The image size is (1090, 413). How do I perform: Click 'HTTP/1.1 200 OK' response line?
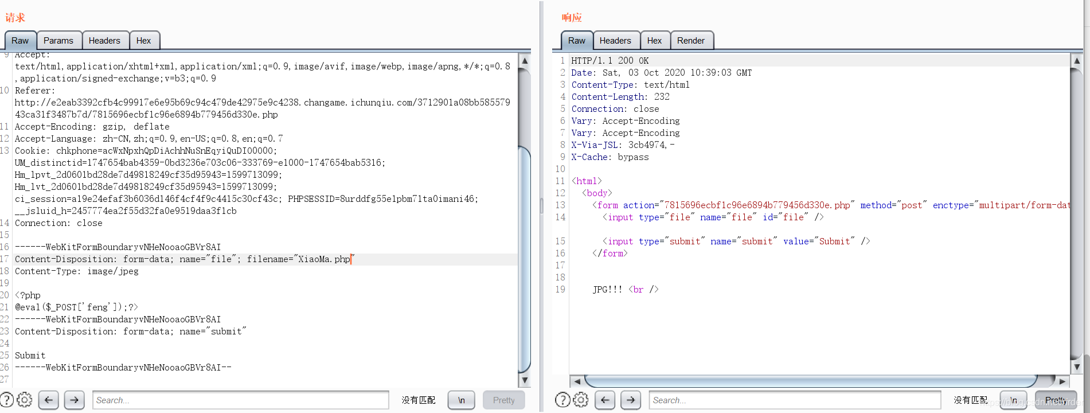(610, 61)
